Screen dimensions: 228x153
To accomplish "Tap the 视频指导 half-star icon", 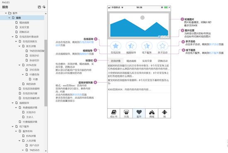I will coord(131,46).
